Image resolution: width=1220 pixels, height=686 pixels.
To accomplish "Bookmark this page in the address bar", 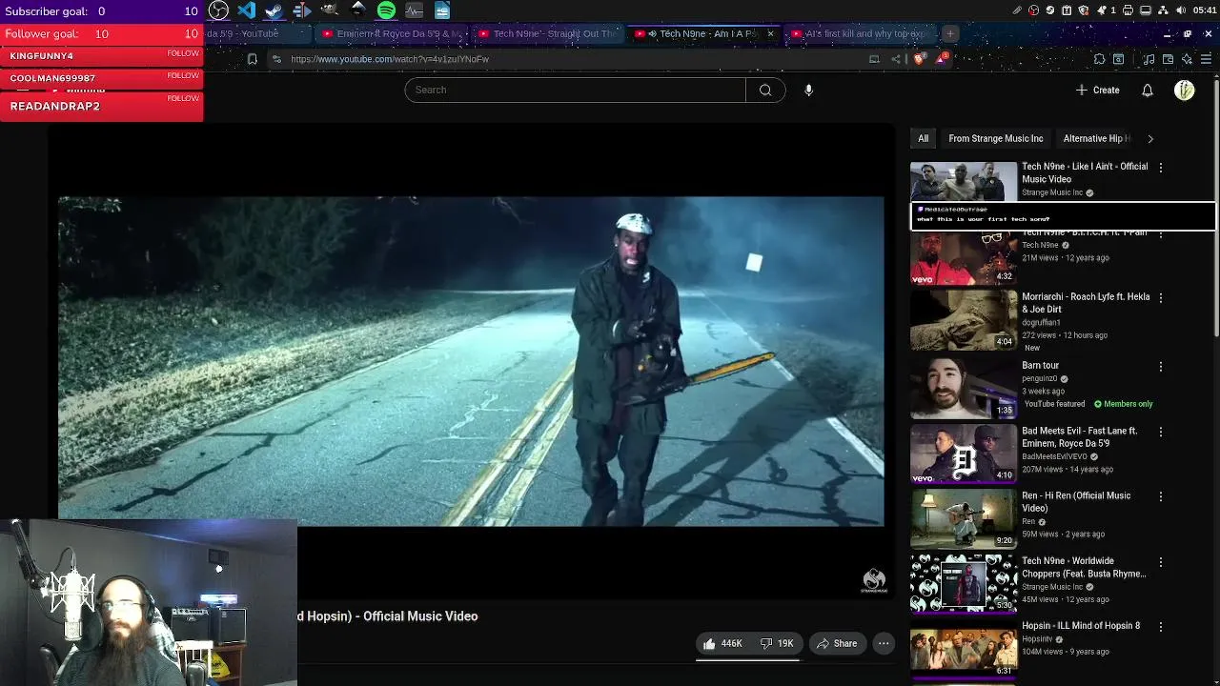I will pos(252,59).
